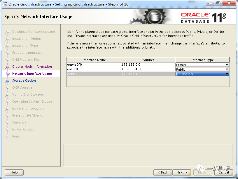Minimize the installer window
This screenshot has width=238, height=179.
[x=210, y=3]
